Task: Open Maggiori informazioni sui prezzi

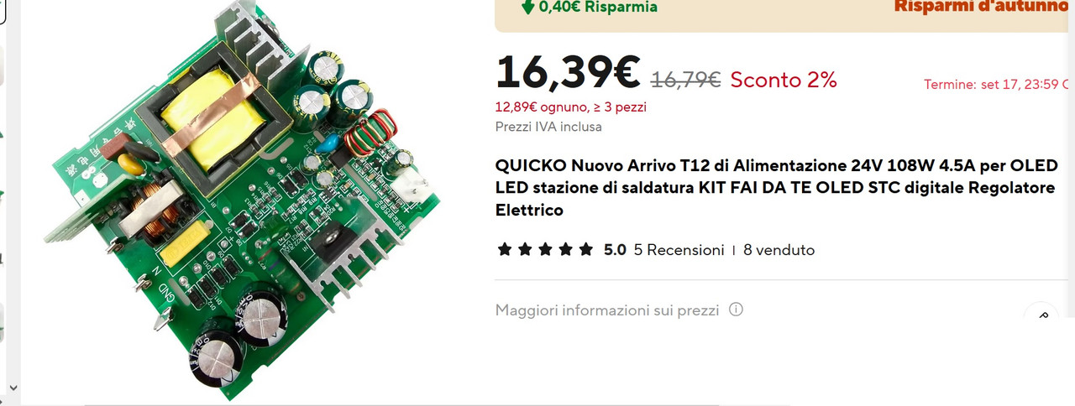Action: tap(607, 310)
